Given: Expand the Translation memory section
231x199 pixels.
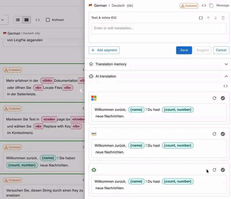Looking at the screenshot, I should (x=226, y=64).
